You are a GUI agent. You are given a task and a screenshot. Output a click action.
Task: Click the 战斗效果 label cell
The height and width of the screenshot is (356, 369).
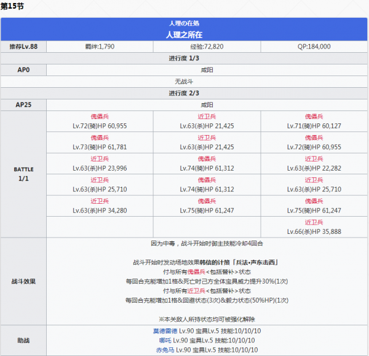click(23, 281)
